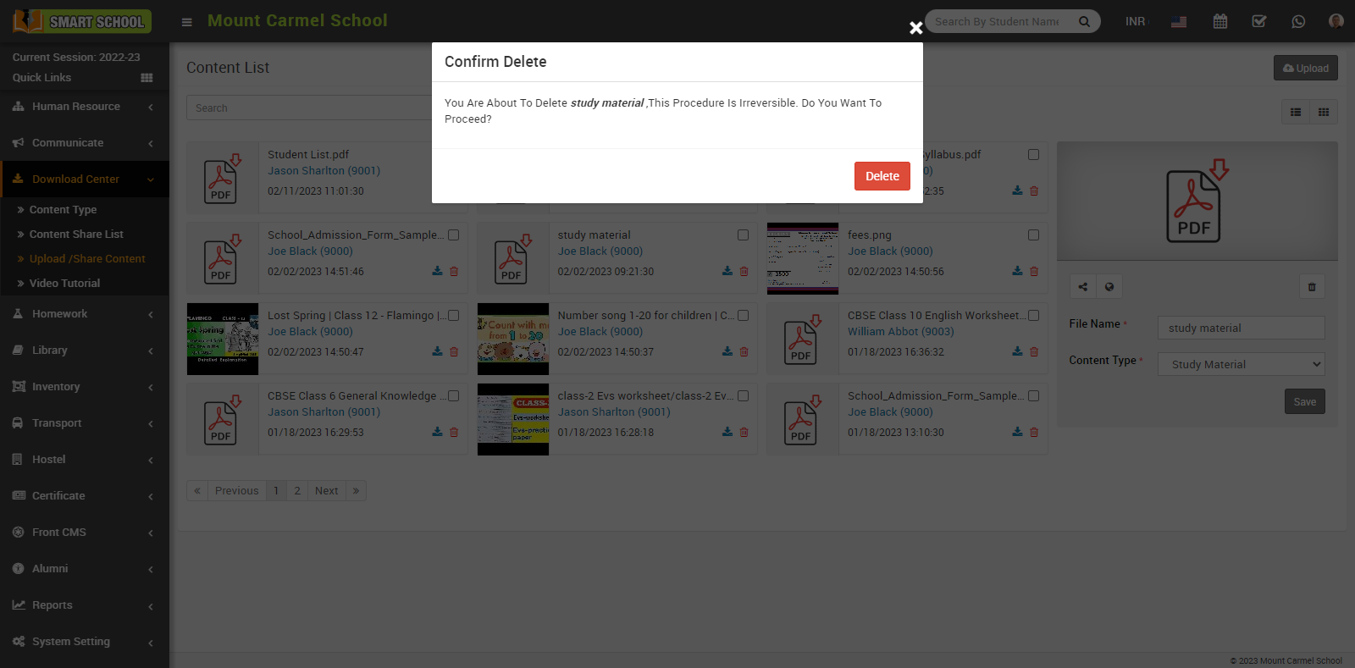Select the study material checkbox

pyautogui.click(x=743, y=235)
